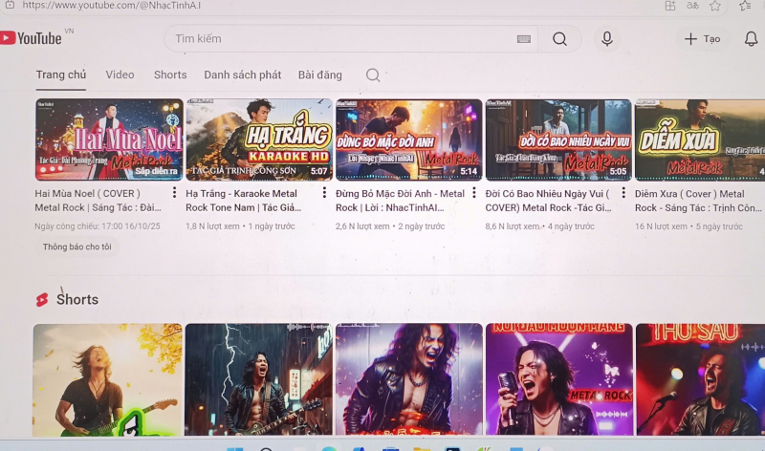Click the magnifying glass search button
Screen dimensions: 765x451
click(x=559, y=39)
